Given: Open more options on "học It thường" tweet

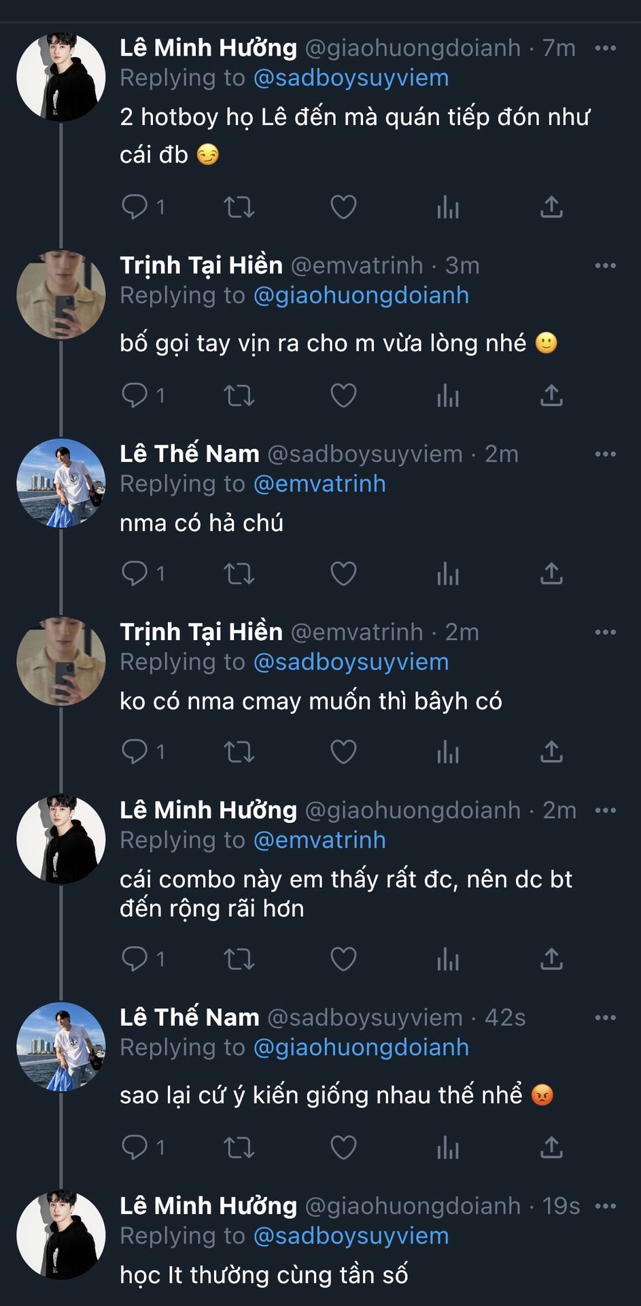Looking at the screenshot, I should (x=605, y=1206).
